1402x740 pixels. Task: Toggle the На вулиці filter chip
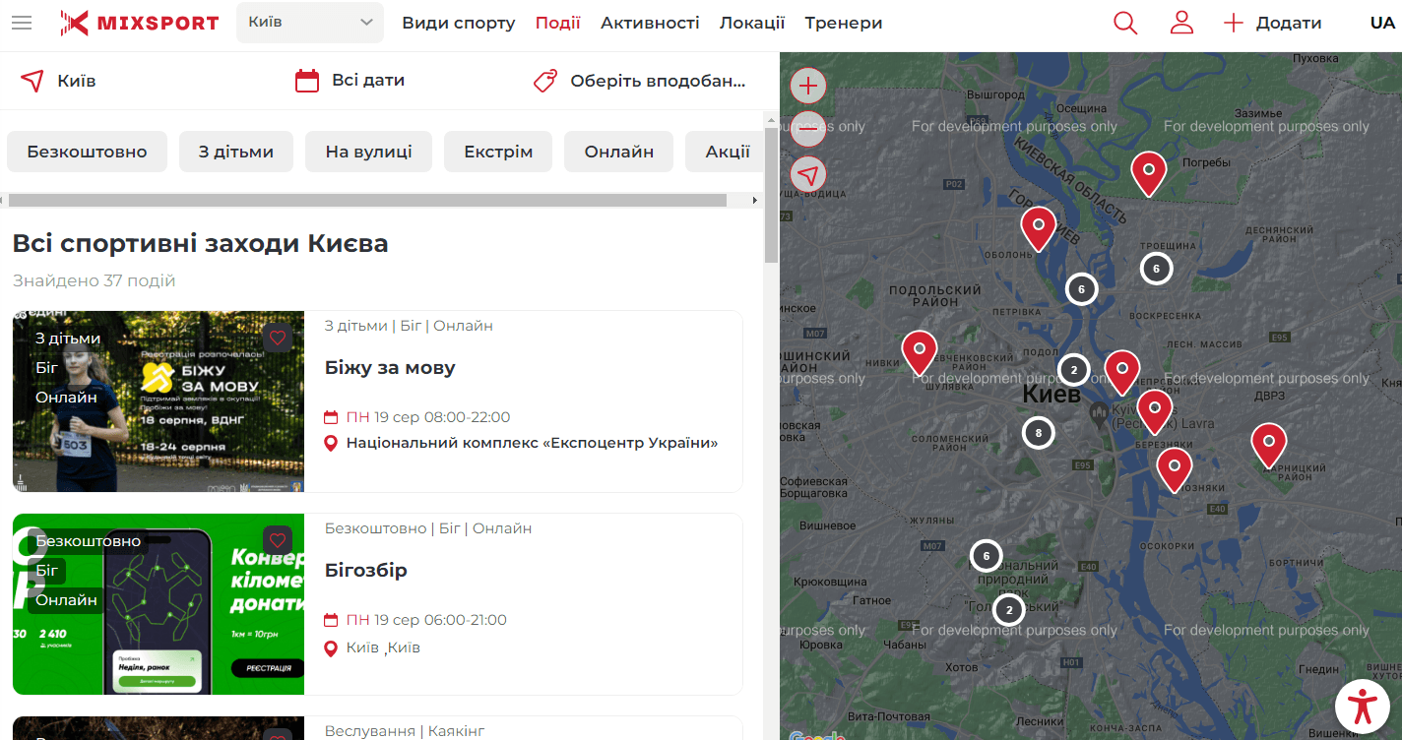[368, 152]
